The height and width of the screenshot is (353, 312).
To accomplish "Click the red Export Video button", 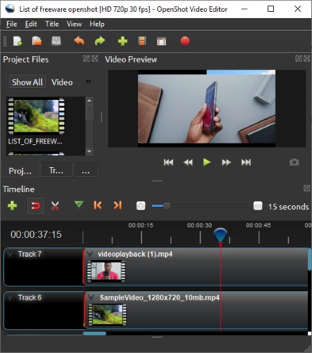I will click(x=185, y=41).
